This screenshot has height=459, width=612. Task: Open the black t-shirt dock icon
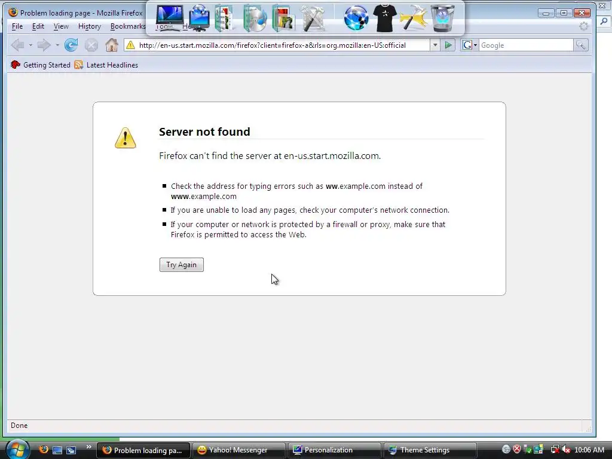385,18
